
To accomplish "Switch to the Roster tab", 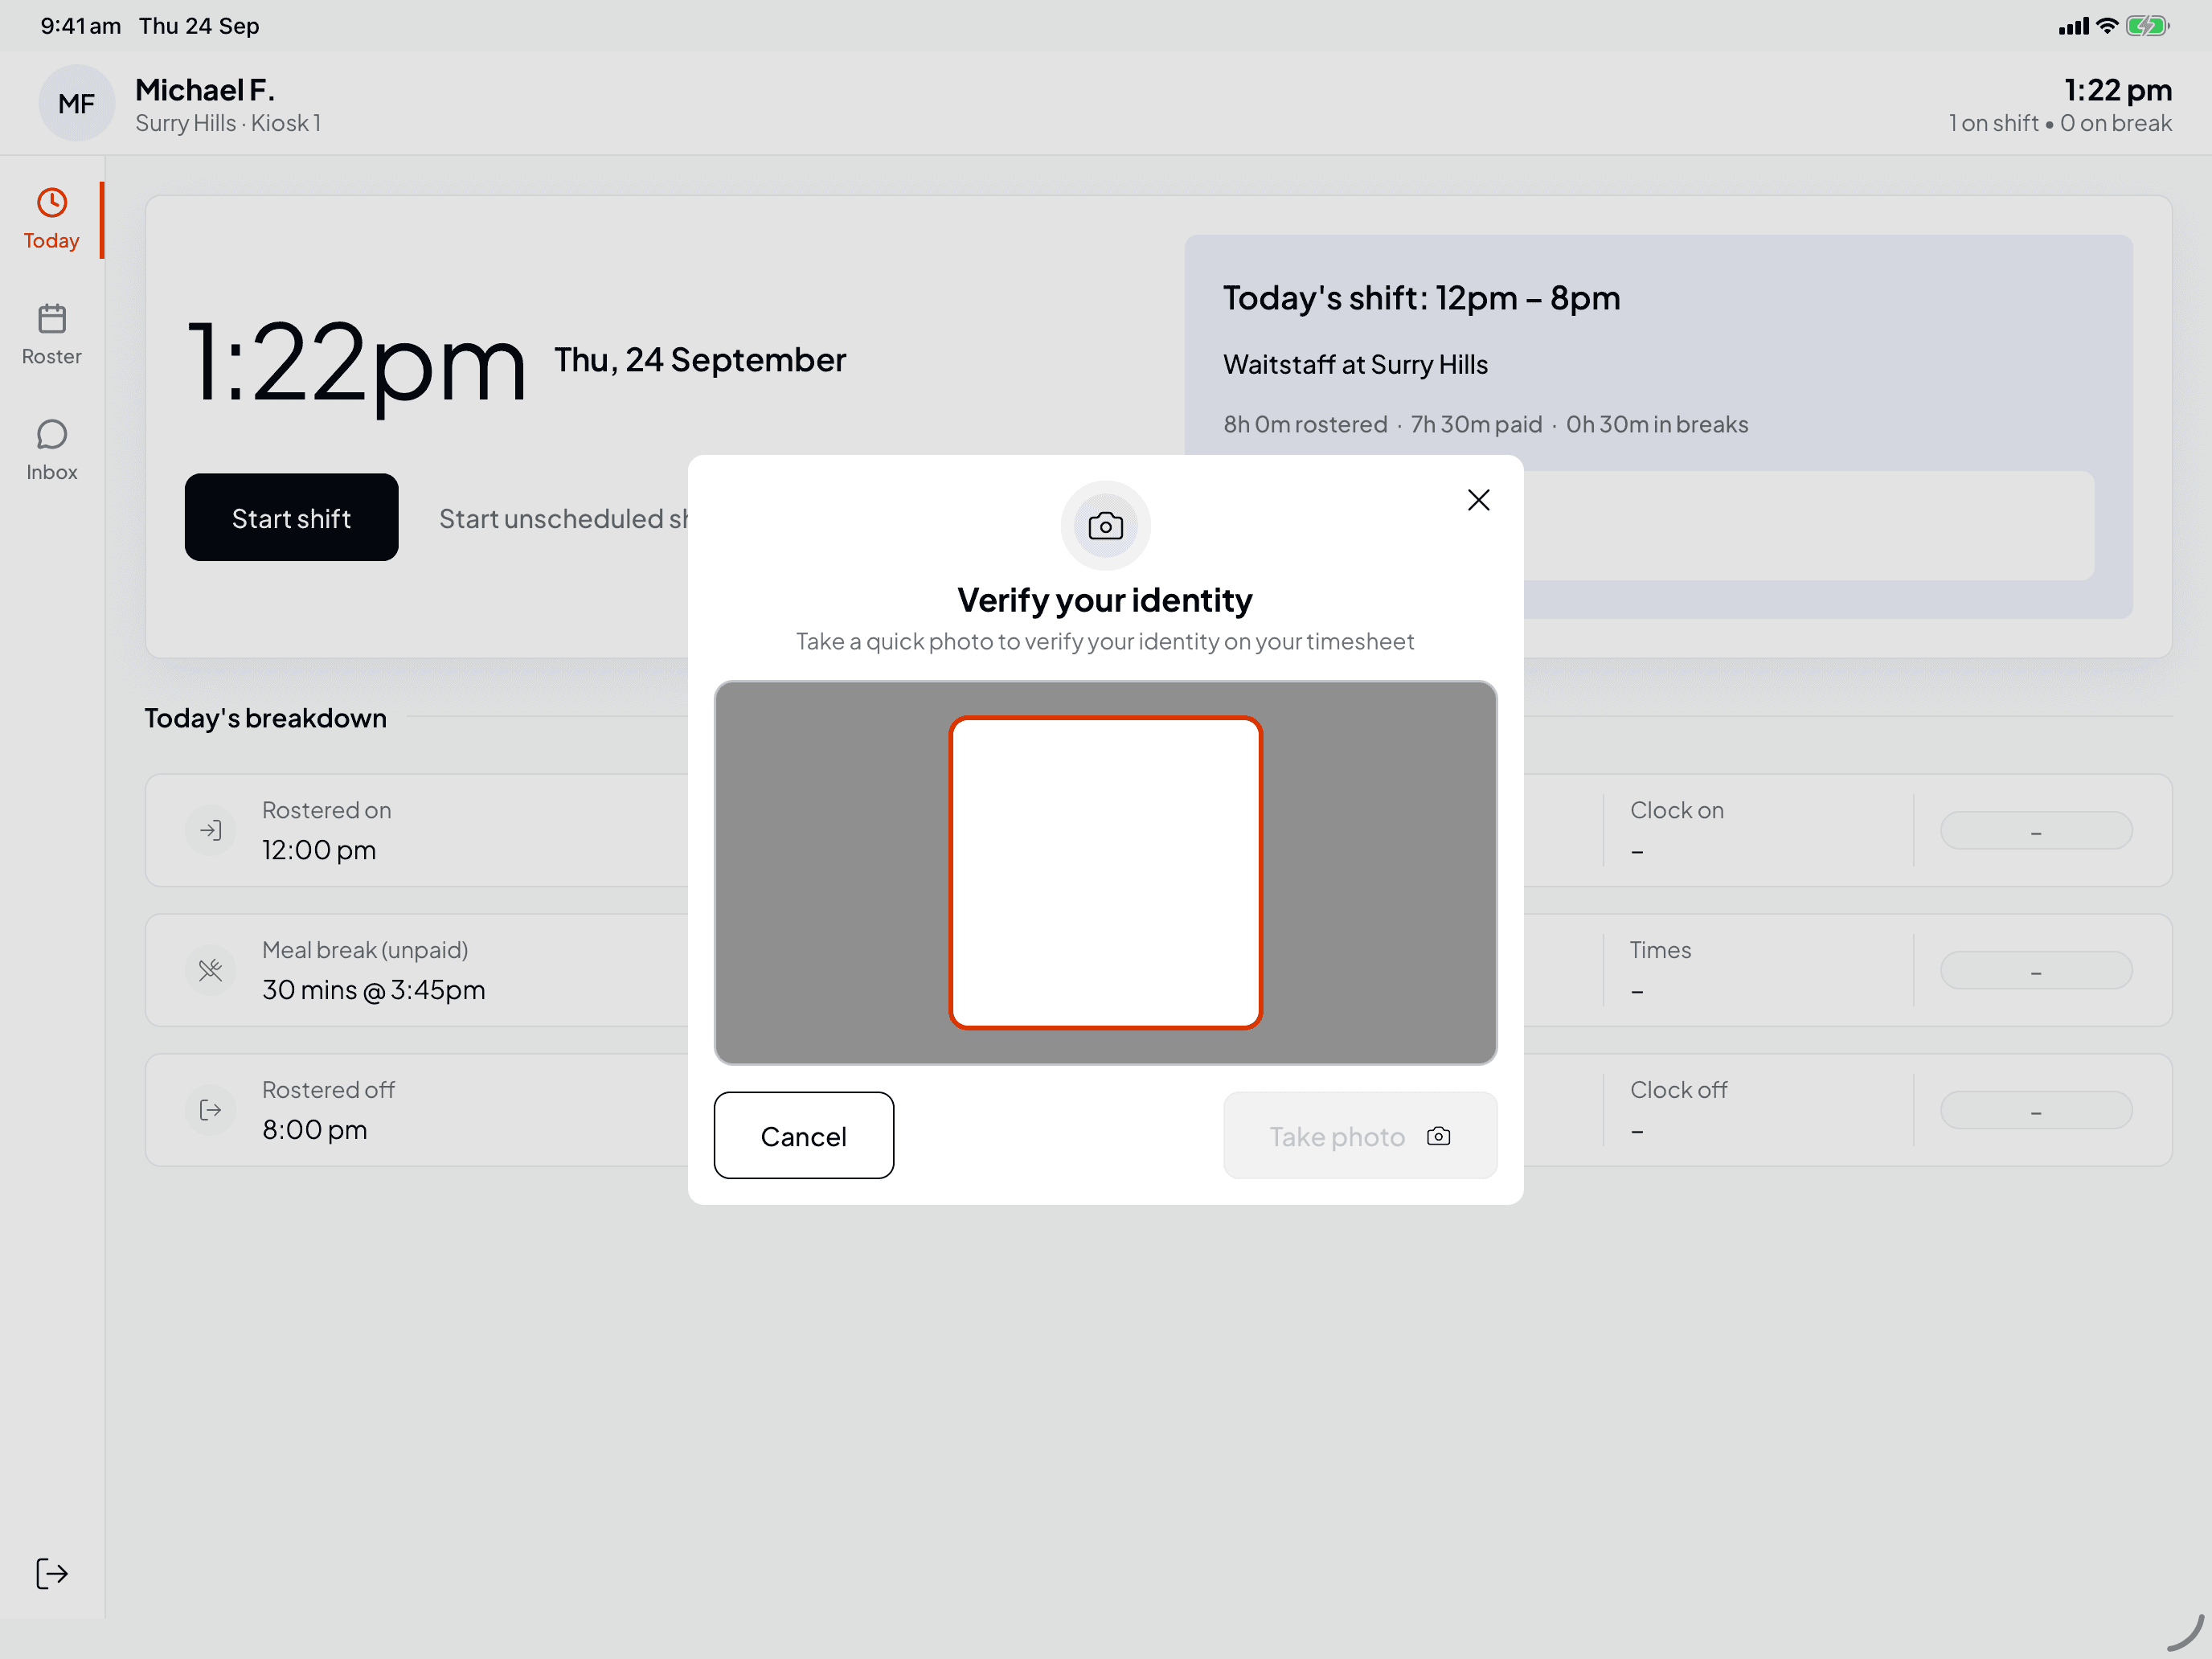I will pos(51,335).
